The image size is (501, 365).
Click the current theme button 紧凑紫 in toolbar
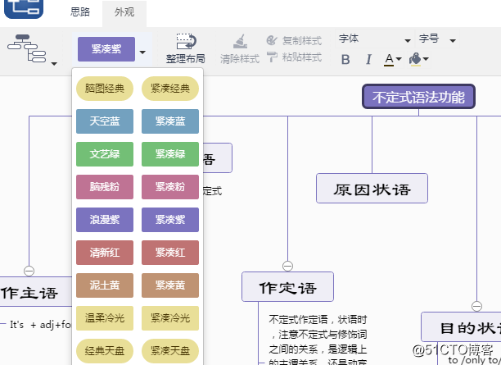tap(106, 49)
